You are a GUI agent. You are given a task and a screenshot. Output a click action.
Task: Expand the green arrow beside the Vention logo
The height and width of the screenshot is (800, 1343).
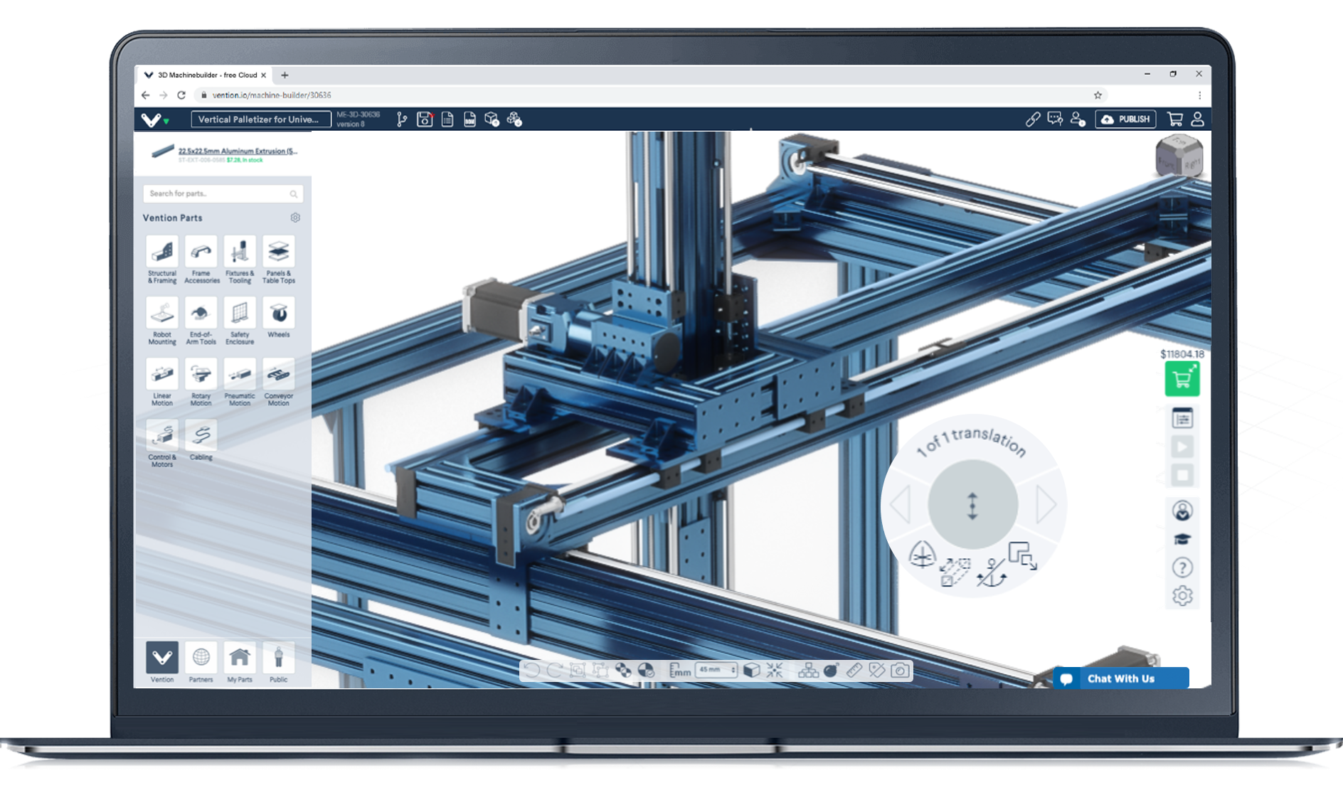click(x=166, y=122)
